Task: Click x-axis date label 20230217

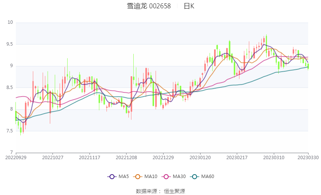Action: click(237, 158)
